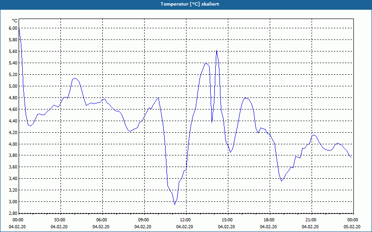
Task: Click the '3,20' y-axis label
Action: click(13, 190)
